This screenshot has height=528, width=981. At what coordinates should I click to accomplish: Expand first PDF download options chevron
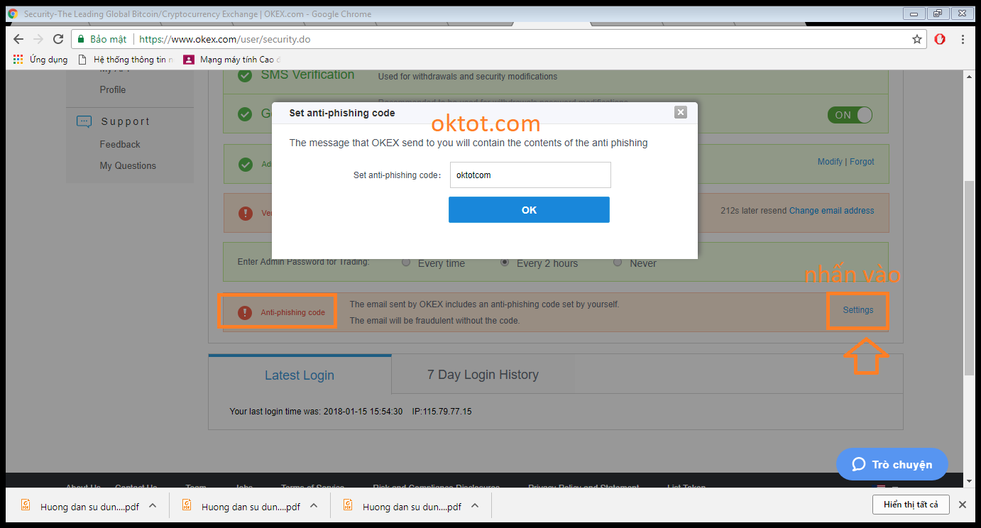153,506
